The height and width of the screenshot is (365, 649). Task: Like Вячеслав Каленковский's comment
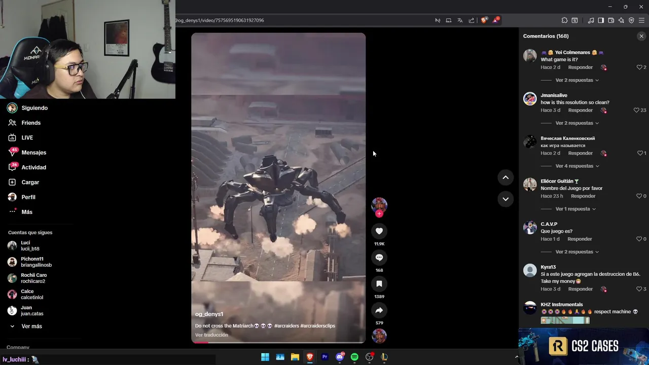coord(639,153)
